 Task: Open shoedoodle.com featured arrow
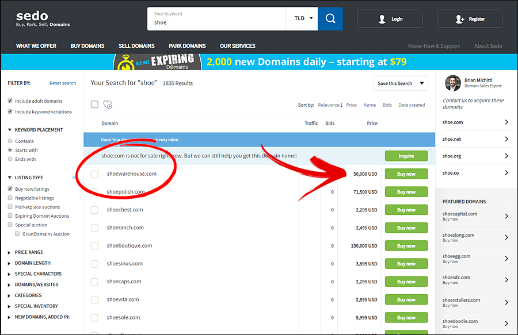506,323
